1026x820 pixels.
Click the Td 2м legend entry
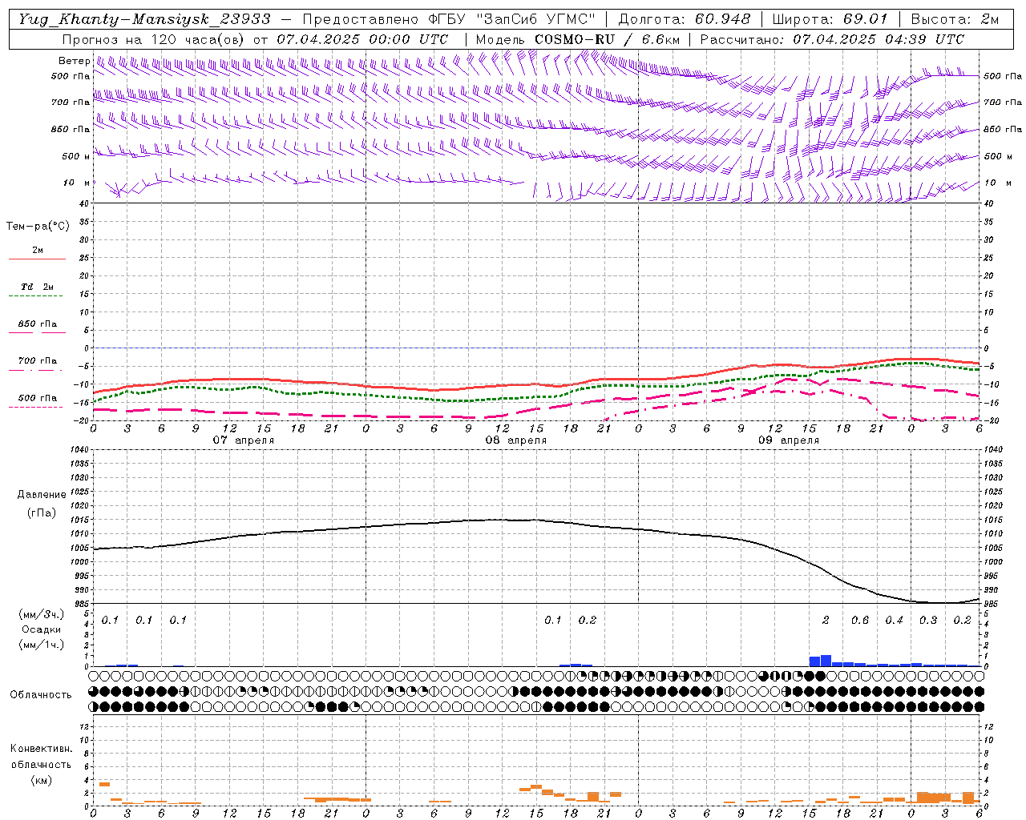[38, 287]
